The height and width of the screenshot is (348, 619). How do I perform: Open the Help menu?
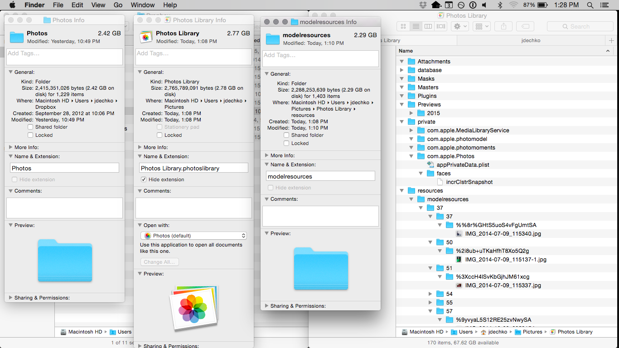click(170, 5)
